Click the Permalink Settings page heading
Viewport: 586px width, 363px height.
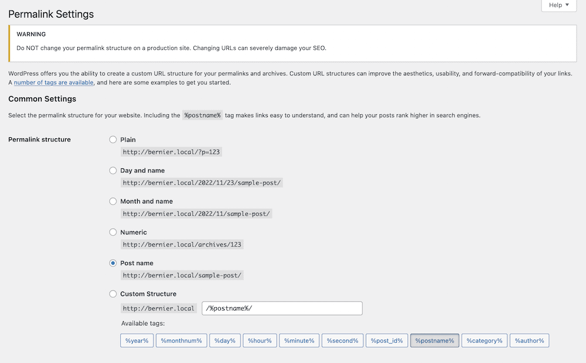click(x=51, y=14)
